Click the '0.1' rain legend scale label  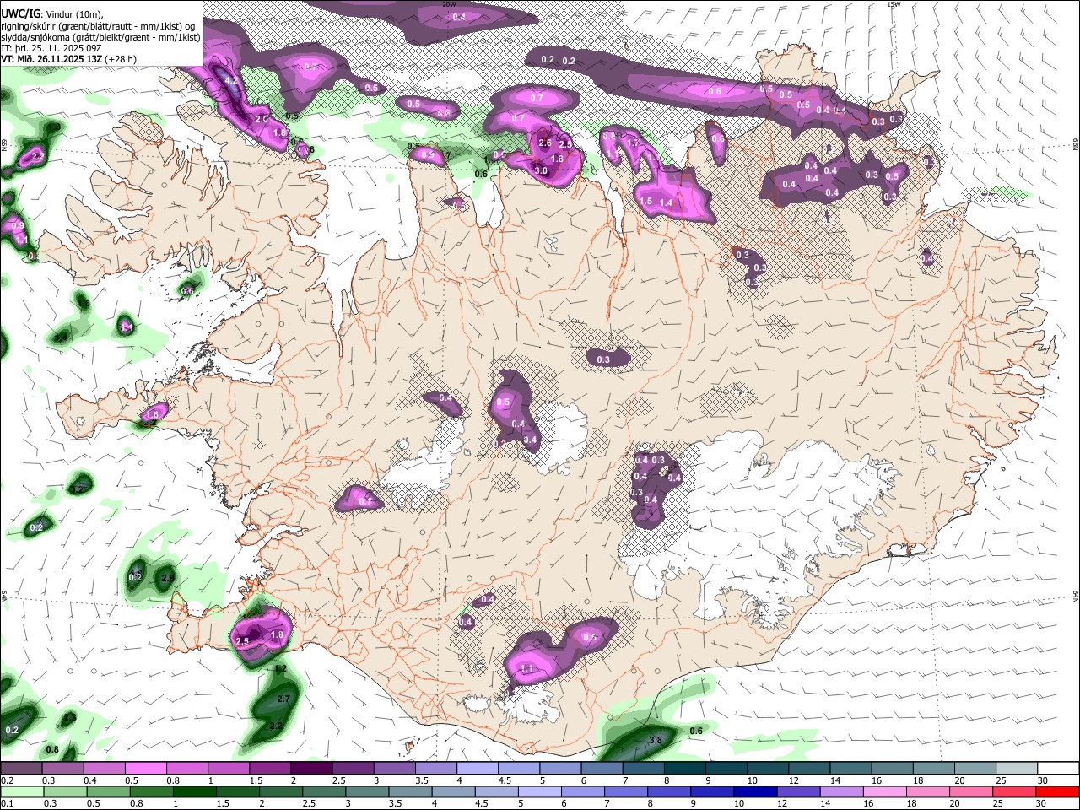click(x=6, y=804)
